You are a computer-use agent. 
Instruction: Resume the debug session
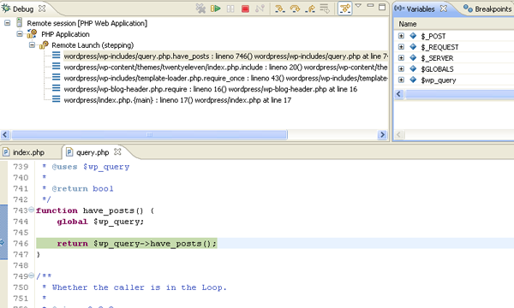(x=215, y=9)
